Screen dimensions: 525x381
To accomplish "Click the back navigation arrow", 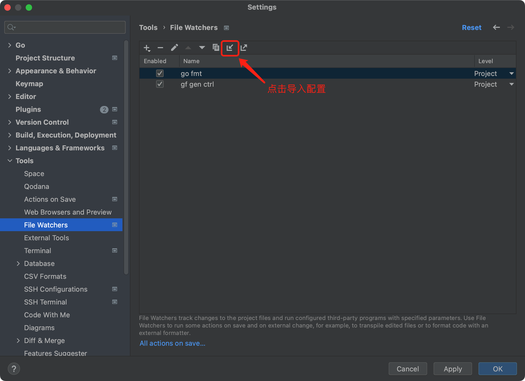I will point(496,28).
